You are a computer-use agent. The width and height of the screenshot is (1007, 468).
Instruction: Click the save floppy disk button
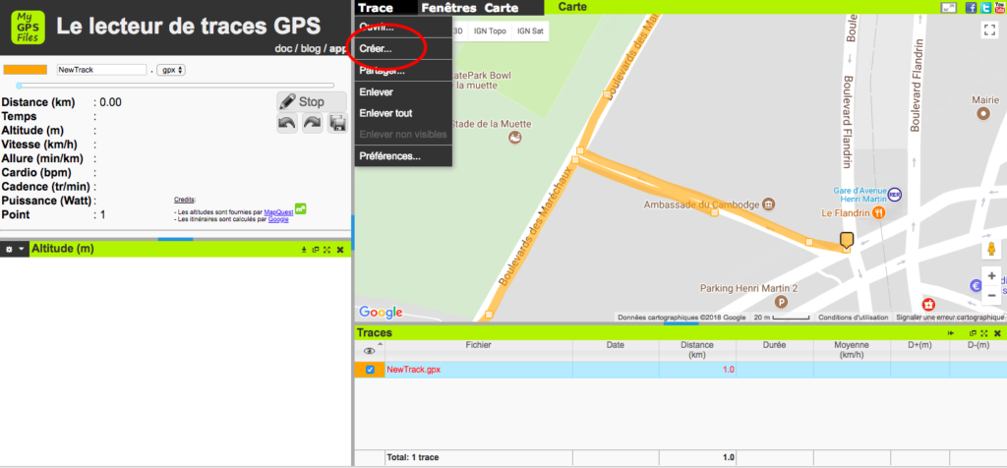pos(337,123)
